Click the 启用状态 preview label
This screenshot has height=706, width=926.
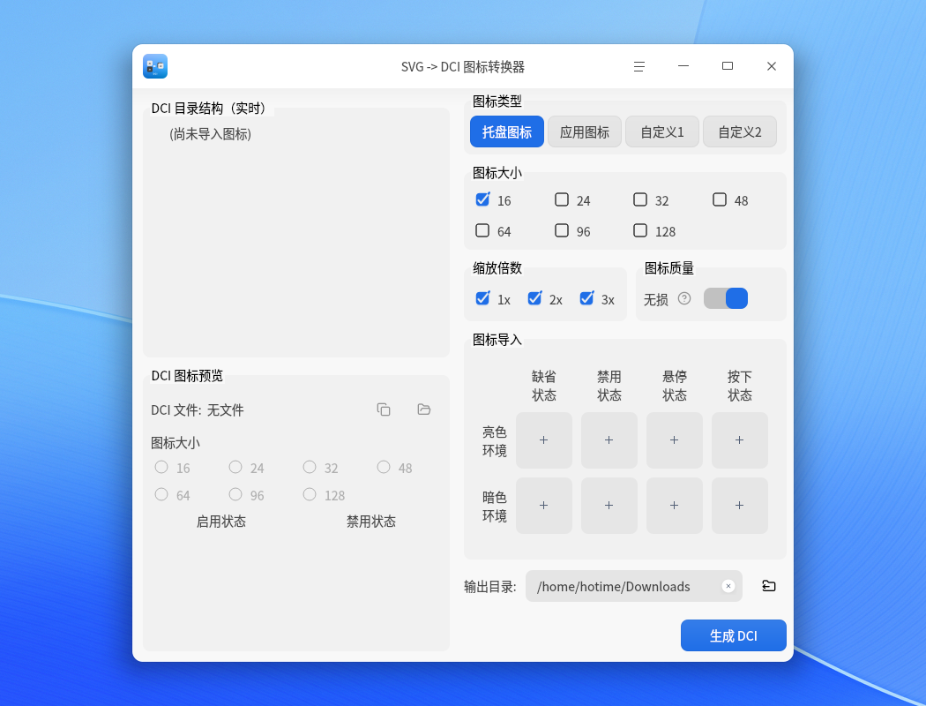221,522
